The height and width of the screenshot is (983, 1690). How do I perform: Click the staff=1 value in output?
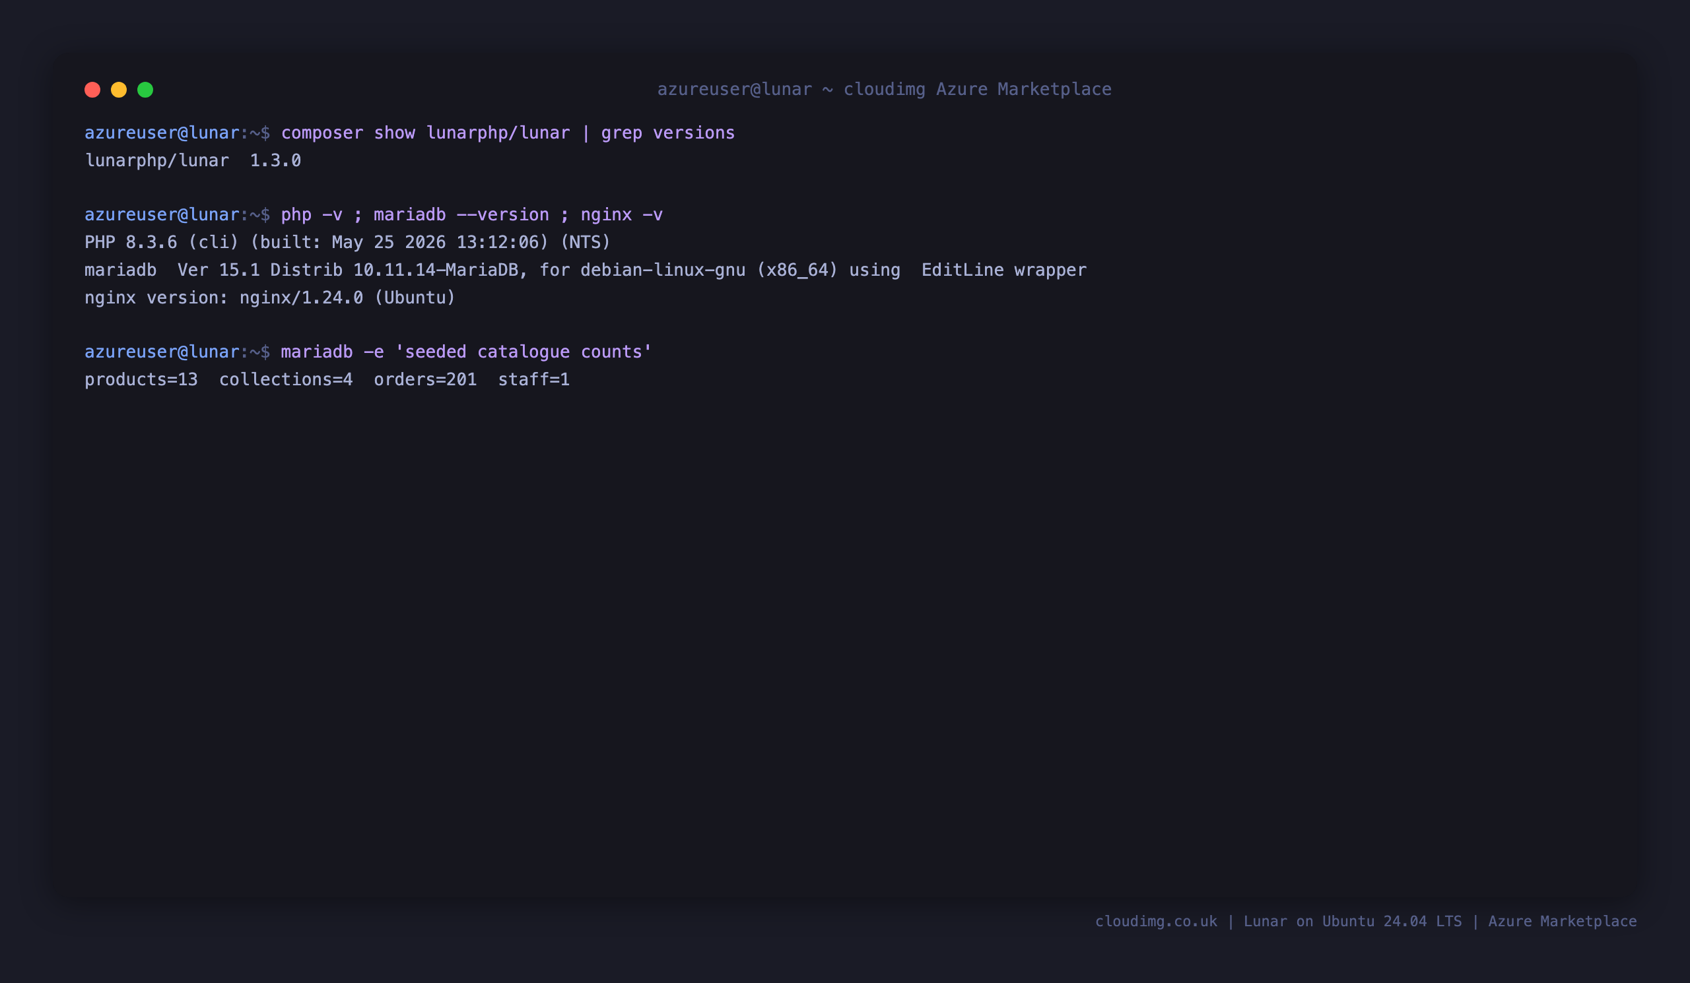[534, 380]
